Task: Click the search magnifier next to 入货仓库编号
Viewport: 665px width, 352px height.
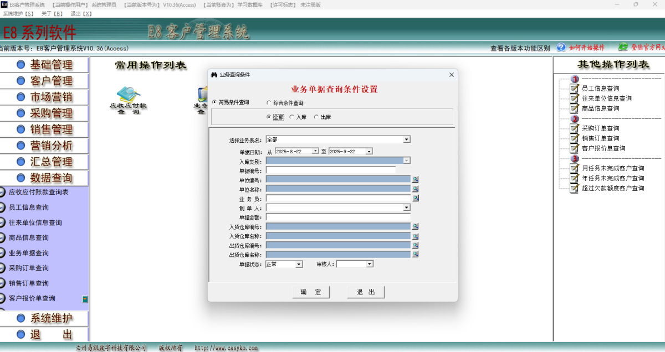Action: (x=415, y=226)
